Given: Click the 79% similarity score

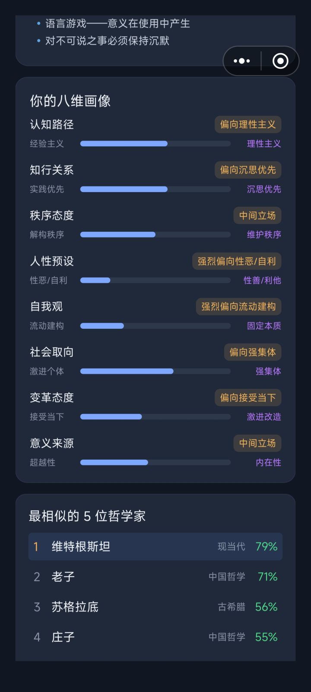Looking at the screenshot, I should click(x=267, y=547).
